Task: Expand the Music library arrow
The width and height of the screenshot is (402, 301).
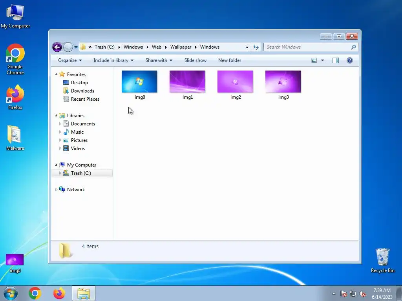Action: 60,132
